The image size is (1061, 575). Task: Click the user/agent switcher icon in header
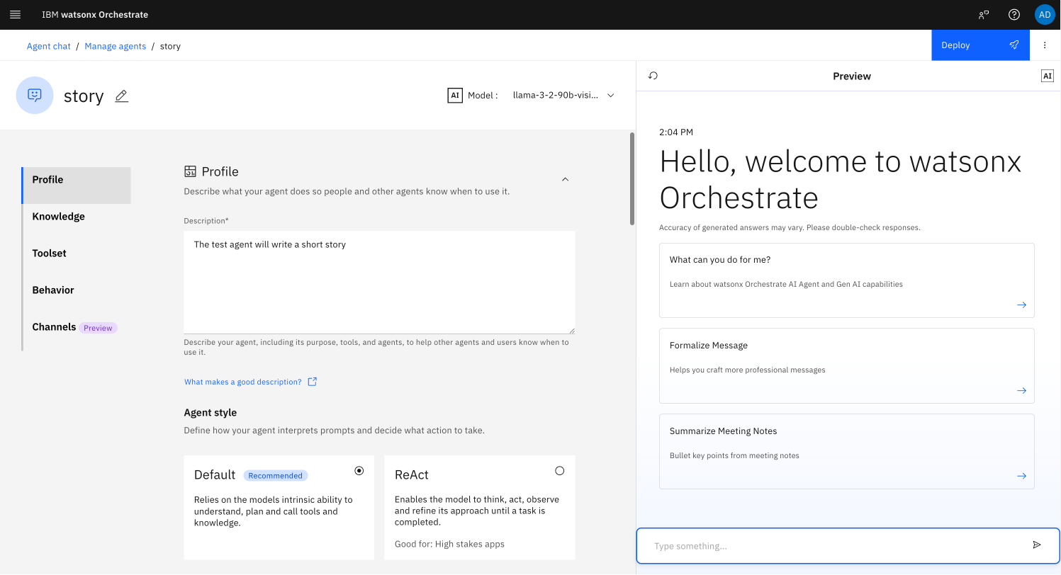983,14
